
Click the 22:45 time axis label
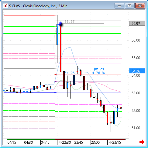[x=79, y=143]
